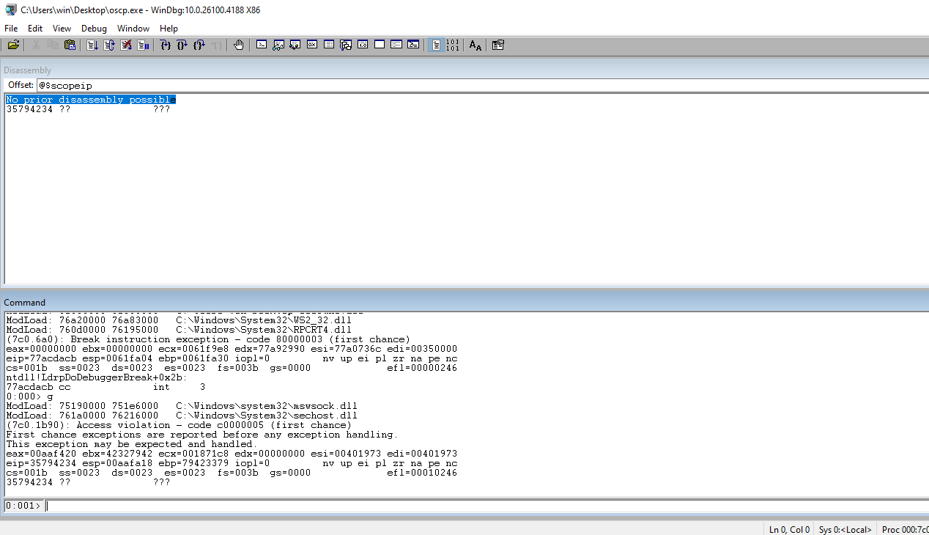Viewport: 929px width, 535px height.
Task: Click the Options toolbar icon
Action: [498, 45]
